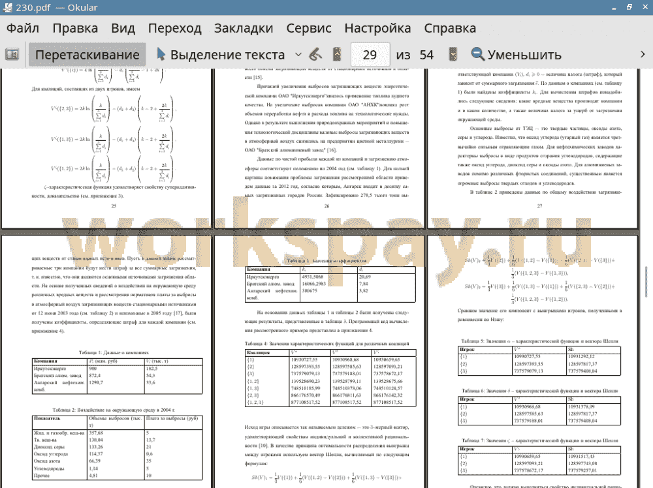Image resolution: width=653 pixels, height=488 pixels.
Task: Open the Закладки menu
Action: (x=244, y=28)
